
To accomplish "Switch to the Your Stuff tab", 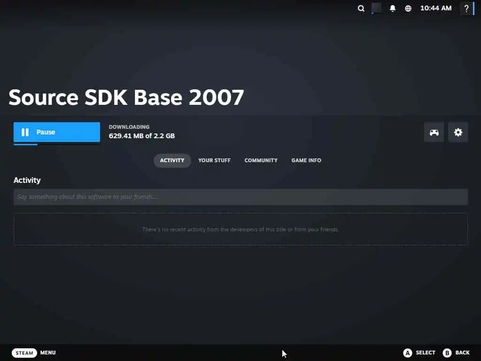I will coord(214,161).
